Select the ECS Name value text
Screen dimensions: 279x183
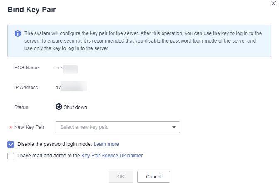click(x=66, y=68)
